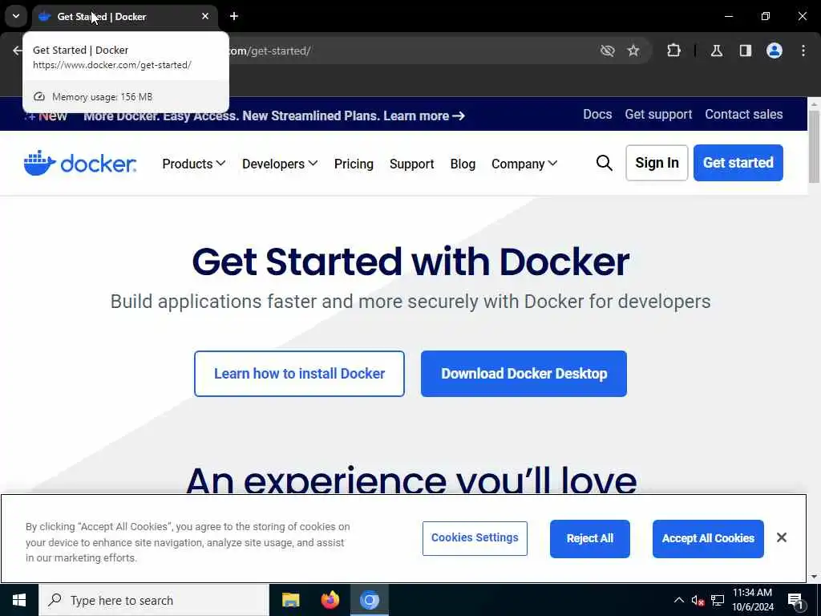Open the Support page

(x=411, y=164)
